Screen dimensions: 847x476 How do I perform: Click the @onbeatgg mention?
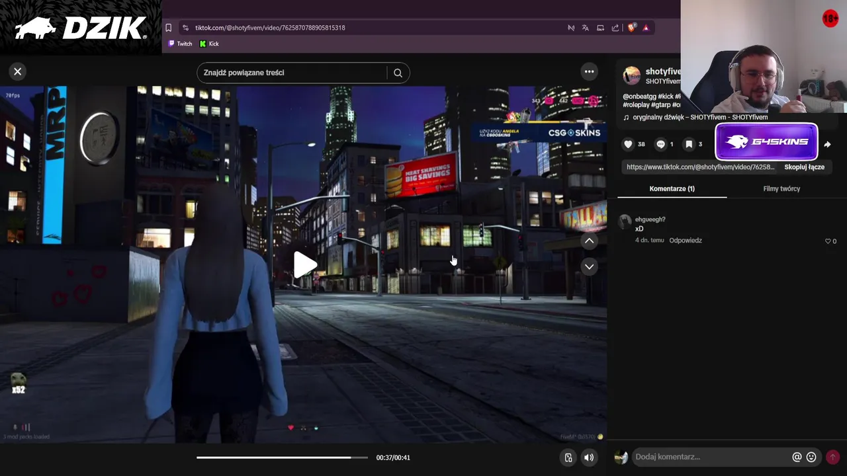639,97
